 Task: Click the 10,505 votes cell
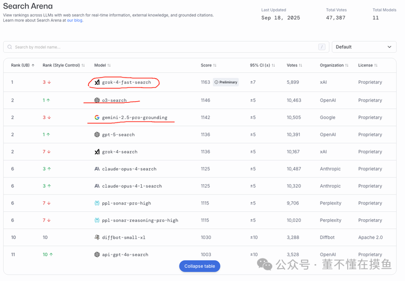point(294,117)
